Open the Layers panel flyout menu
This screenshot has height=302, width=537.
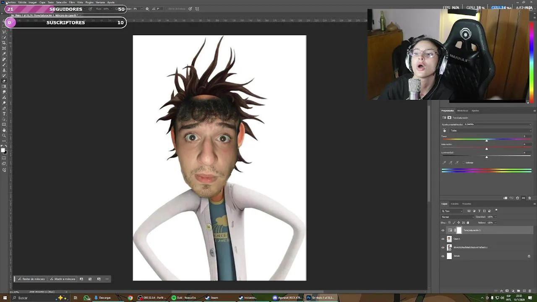(x=534, y=204)
